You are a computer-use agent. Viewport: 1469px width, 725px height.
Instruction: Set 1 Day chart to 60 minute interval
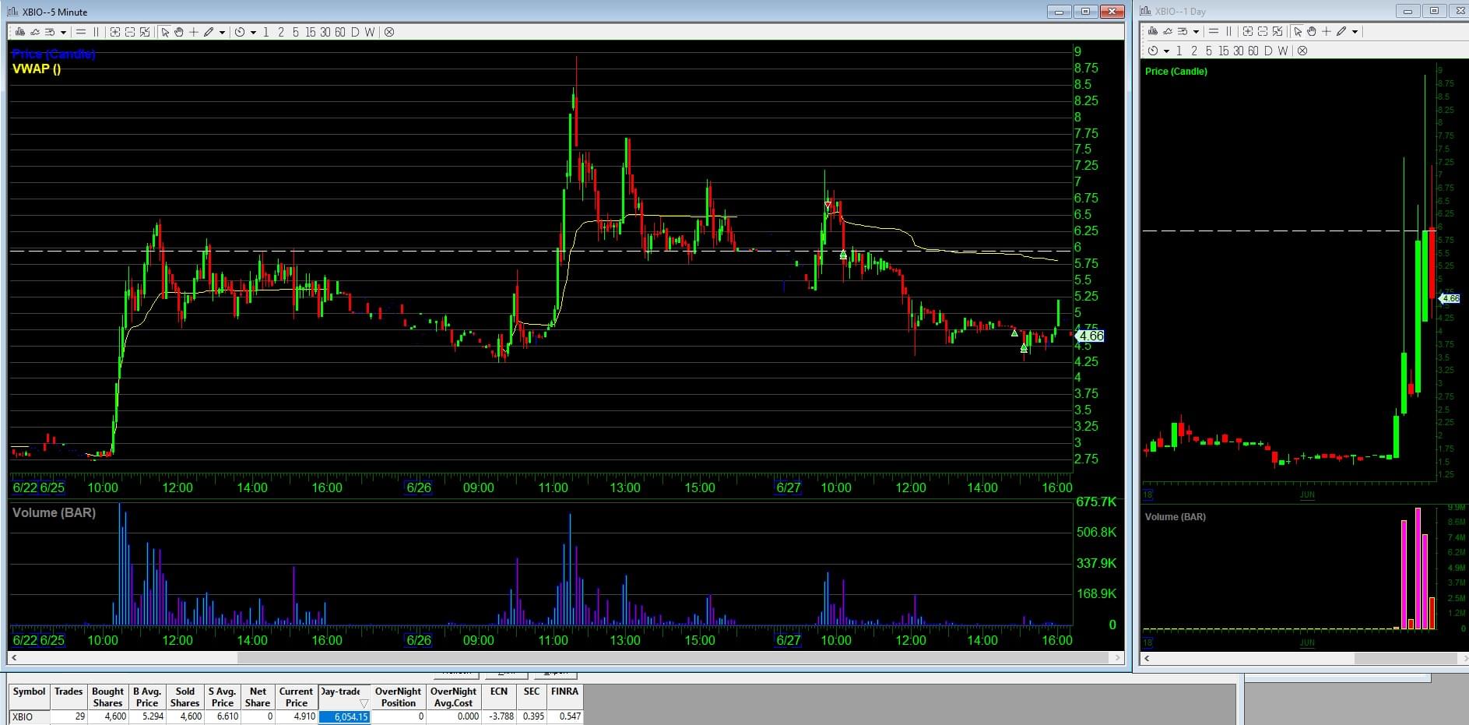(1253, 51)
